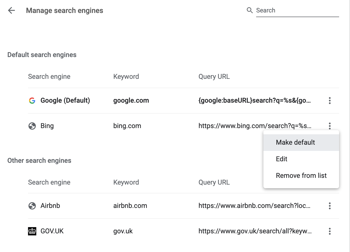
Task: Click the Bing query URL text
Action: pyautogui.click(x=255, y=126)
